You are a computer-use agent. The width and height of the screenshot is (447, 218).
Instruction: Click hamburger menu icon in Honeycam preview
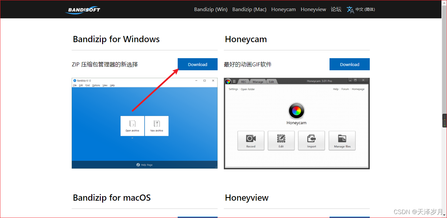point(234,81)
